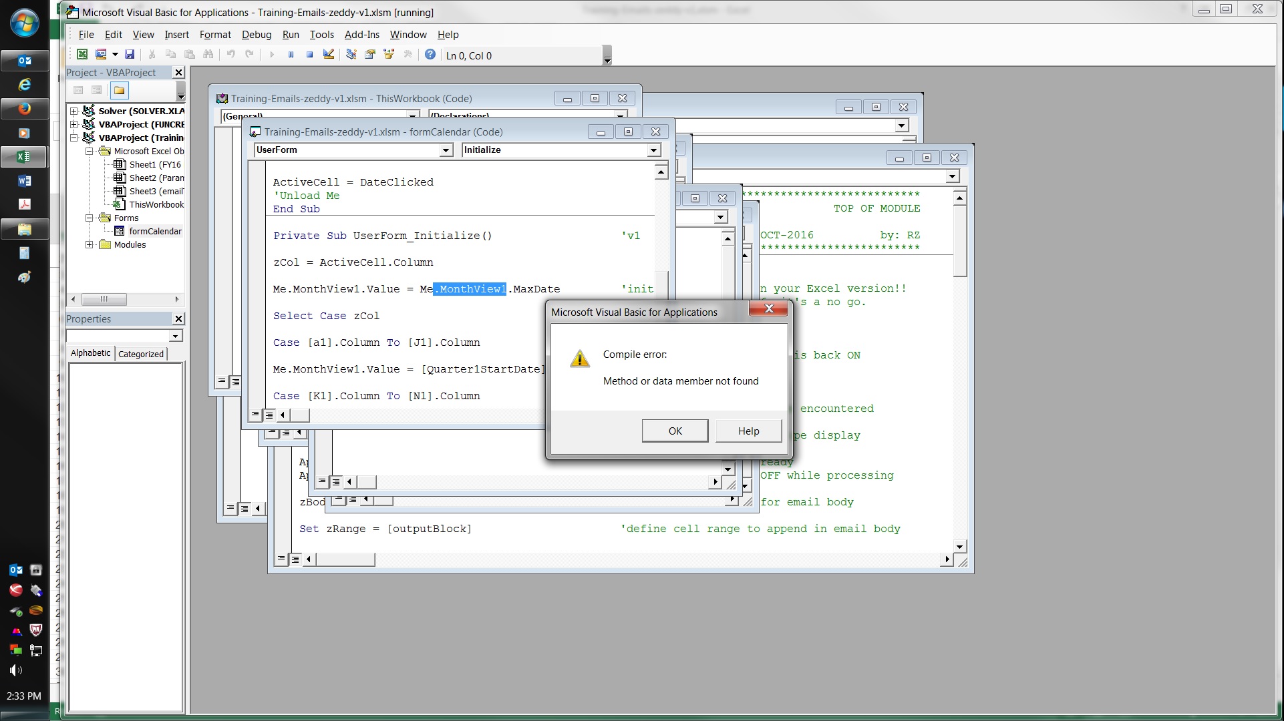Switch to the Categorized properties tab

pyautogui.click(x=140, y=354)
